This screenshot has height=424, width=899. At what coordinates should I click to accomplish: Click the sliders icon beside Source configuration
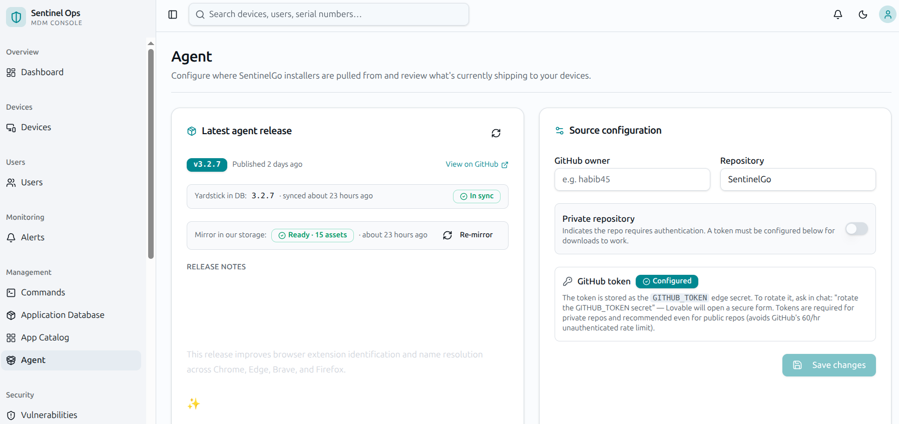560,131
